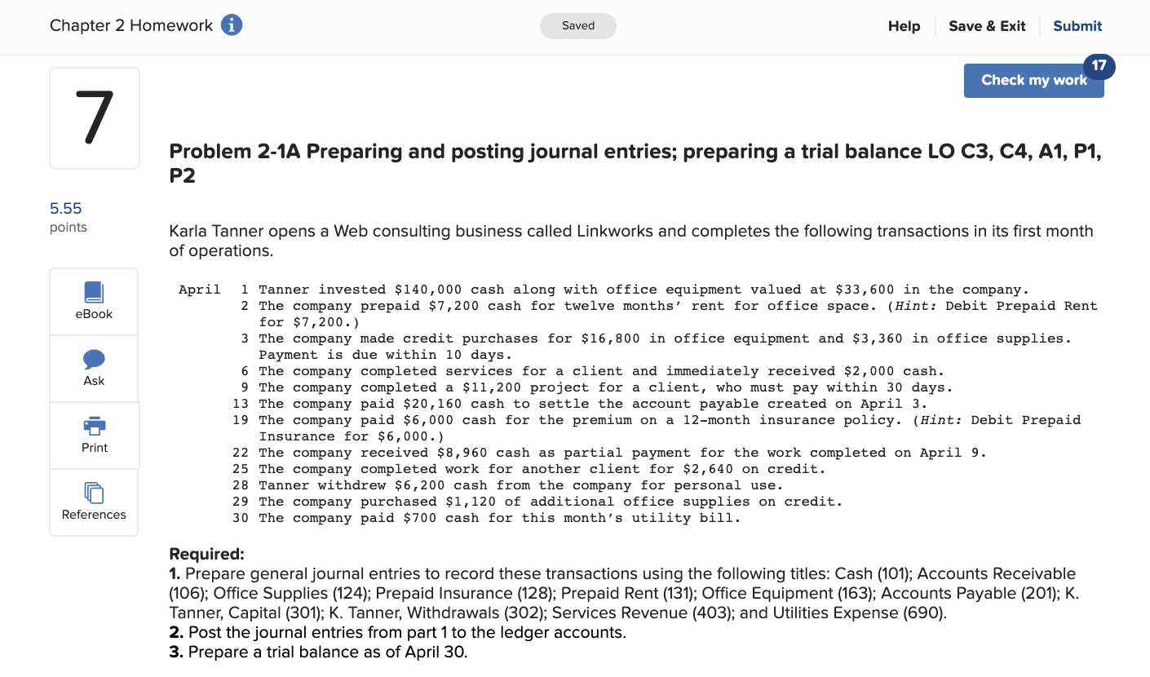Click requirement 3 about the trial balance
The image size is (1150, 677).
[x=319, y=652]
